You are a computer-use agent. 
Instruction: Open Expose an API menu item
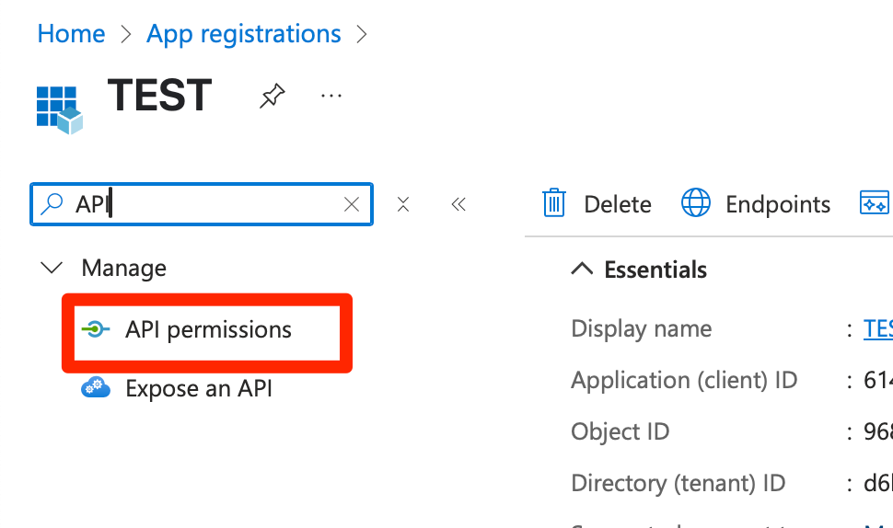[x=199, y=388]
